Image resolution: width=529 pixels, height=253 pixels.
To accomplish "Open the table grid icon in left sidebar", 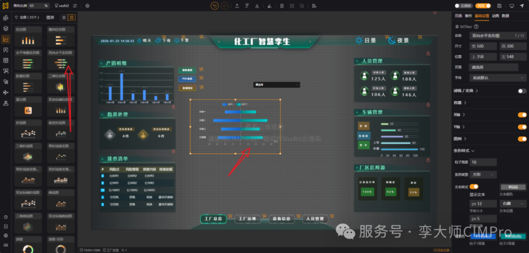I will (x=6, y=60).
